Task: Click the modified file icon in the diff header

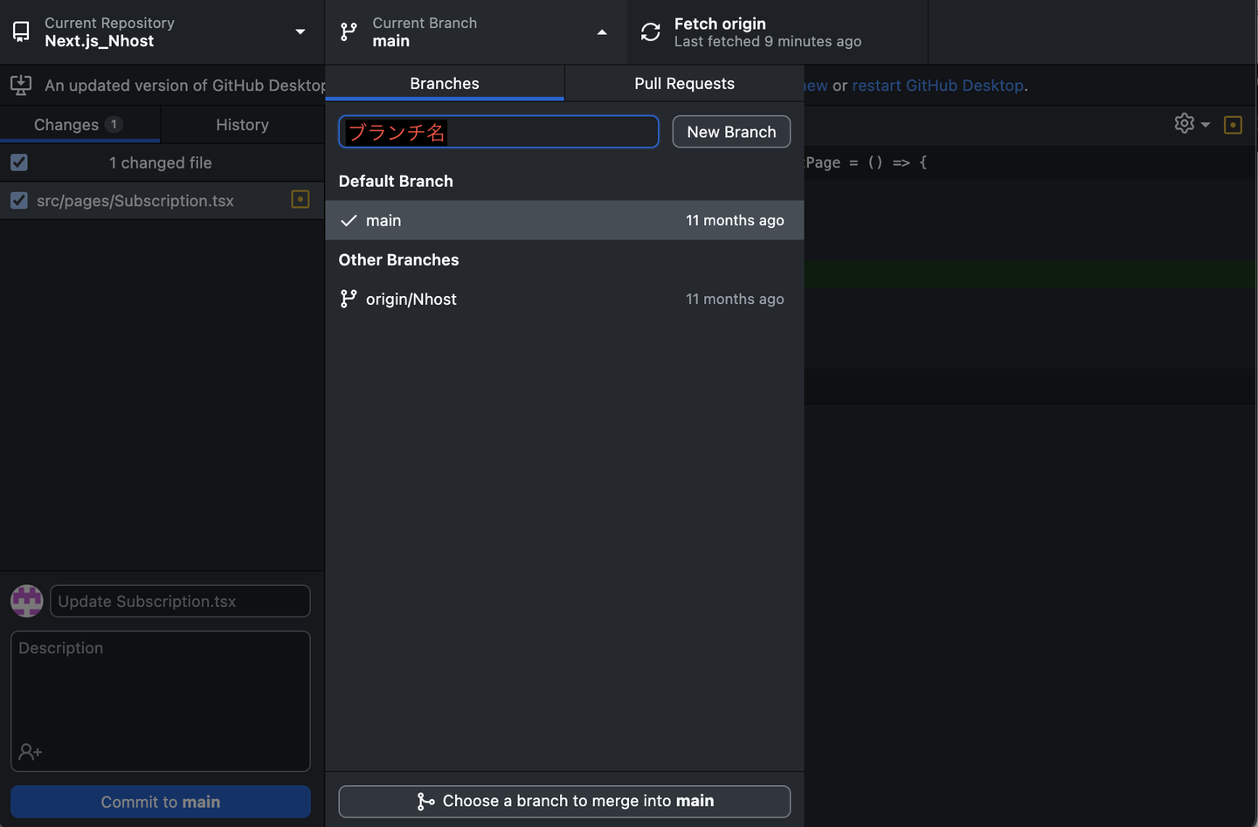Action: pos(1233,125)
